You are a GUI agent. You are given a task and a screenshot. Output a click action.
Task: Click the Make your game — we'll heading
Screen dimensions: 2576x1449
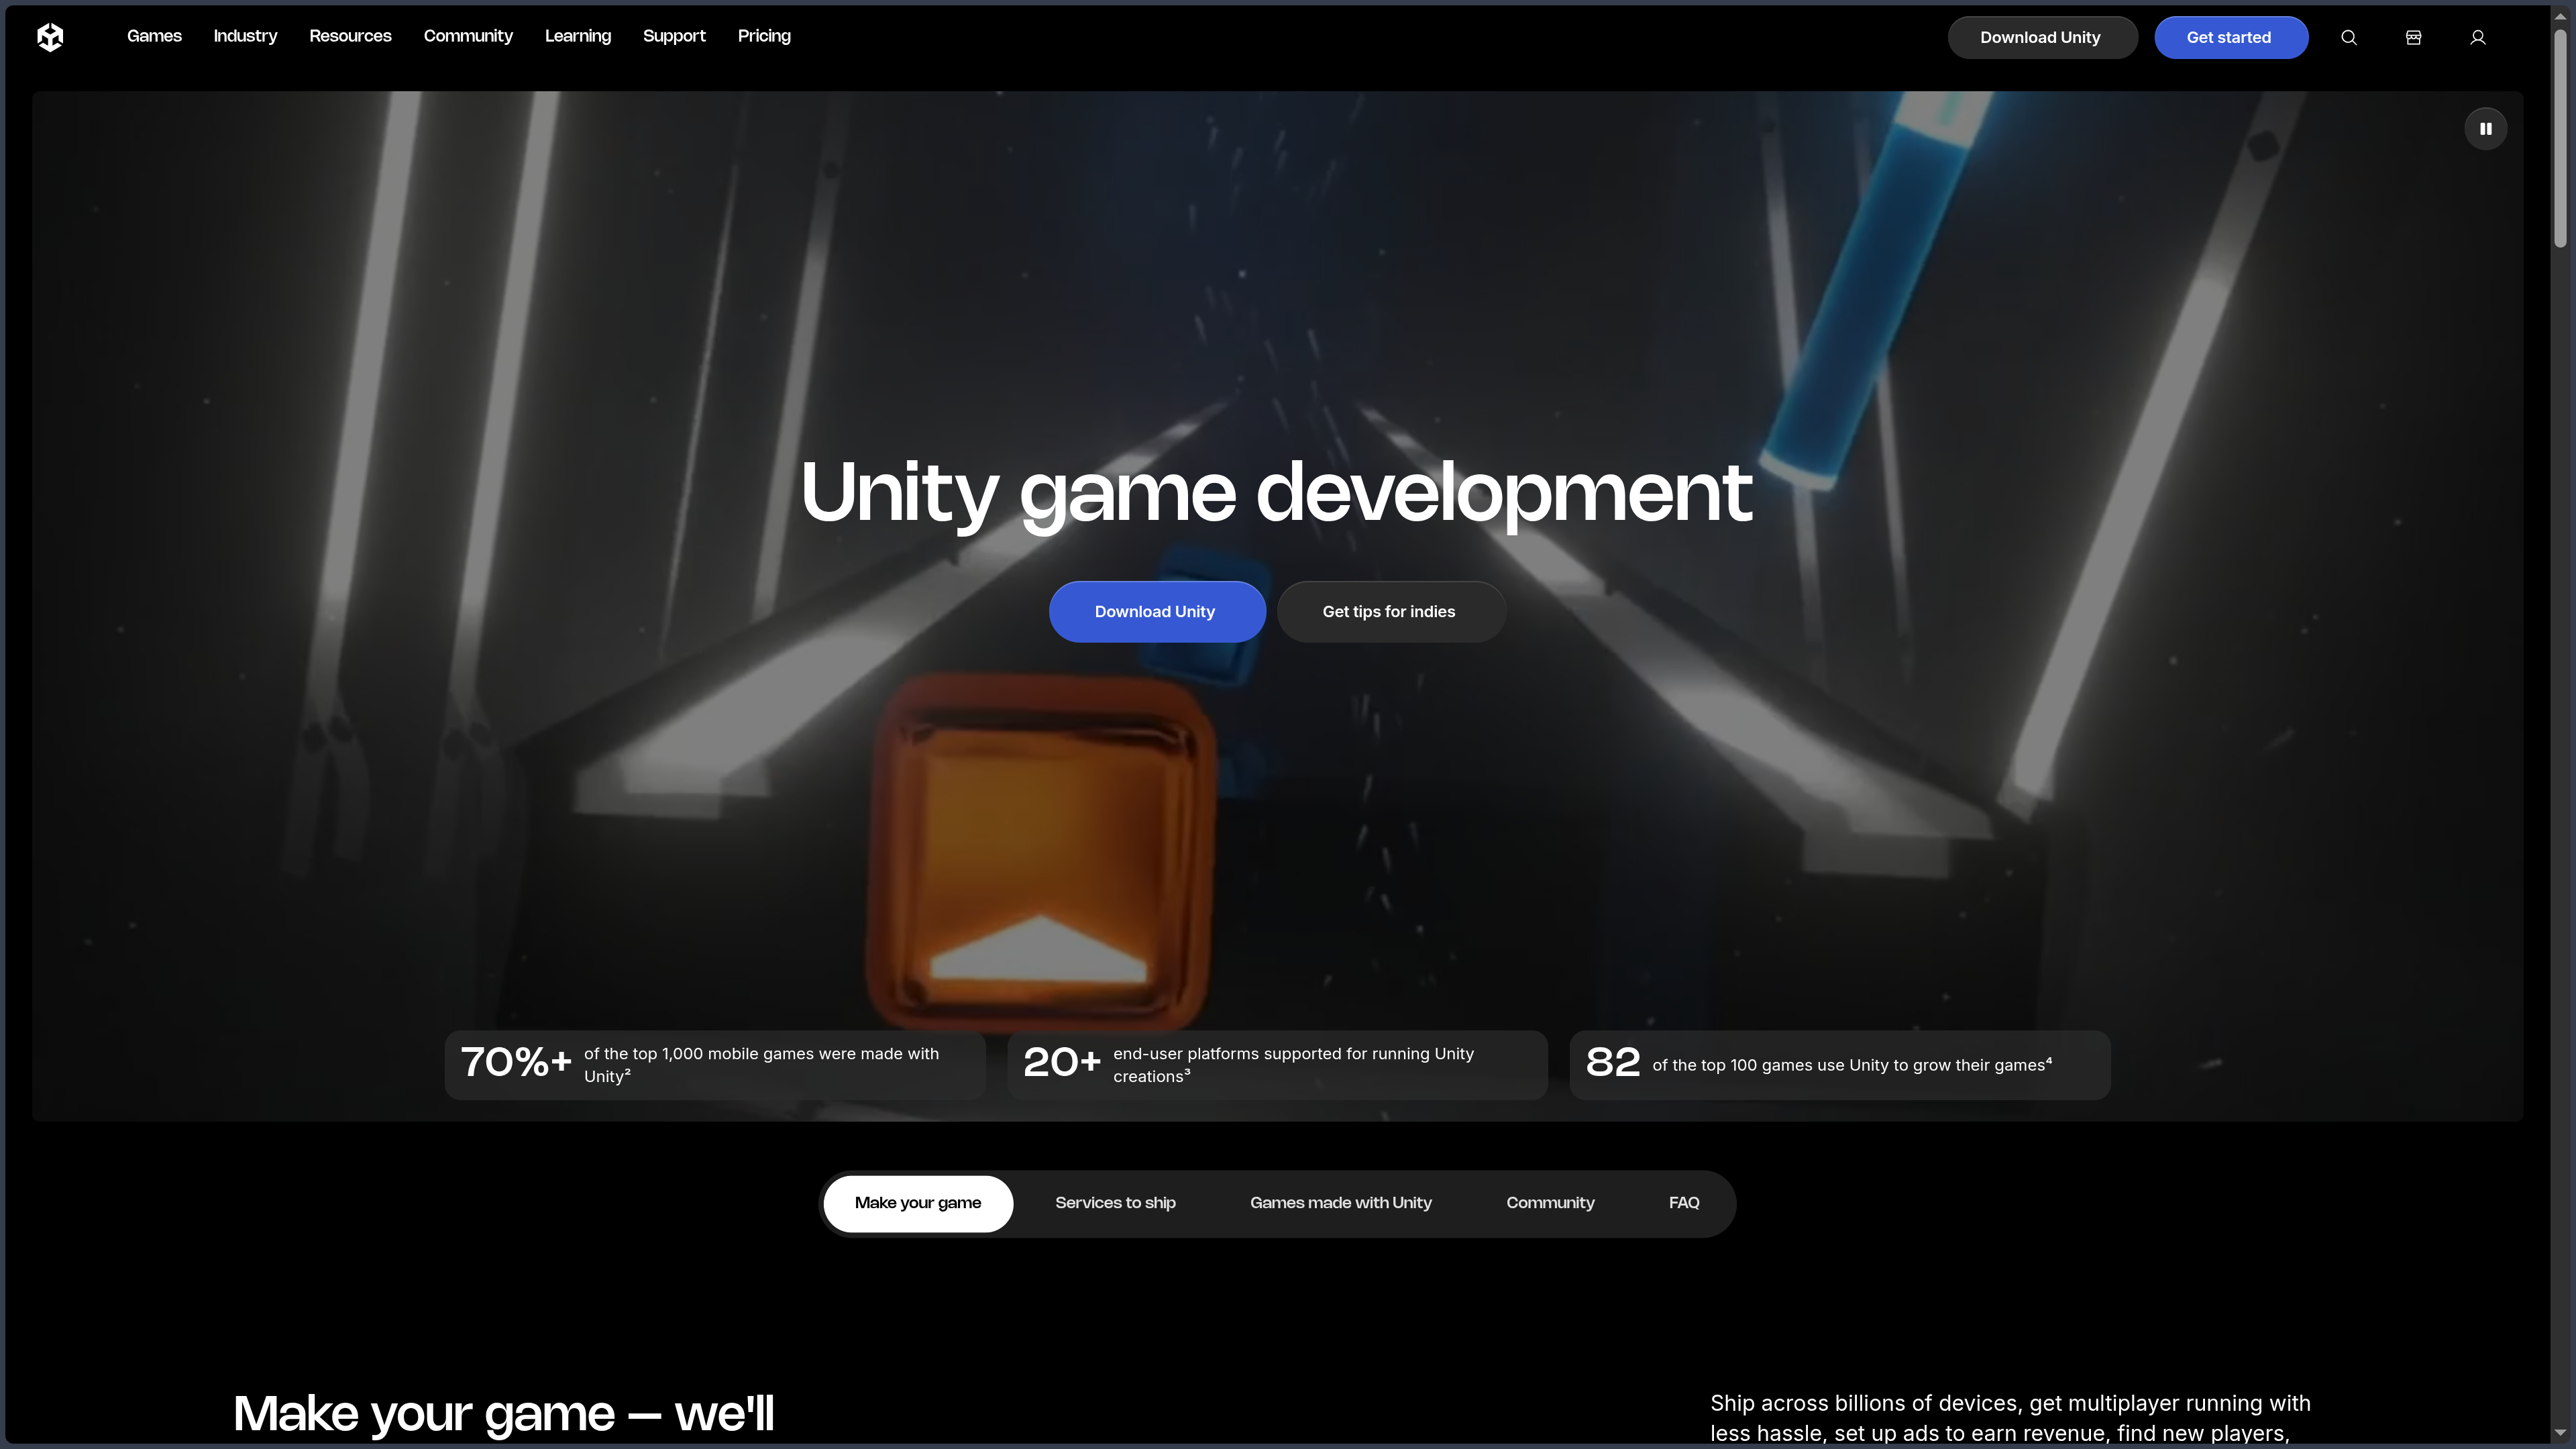(504, 1414)
